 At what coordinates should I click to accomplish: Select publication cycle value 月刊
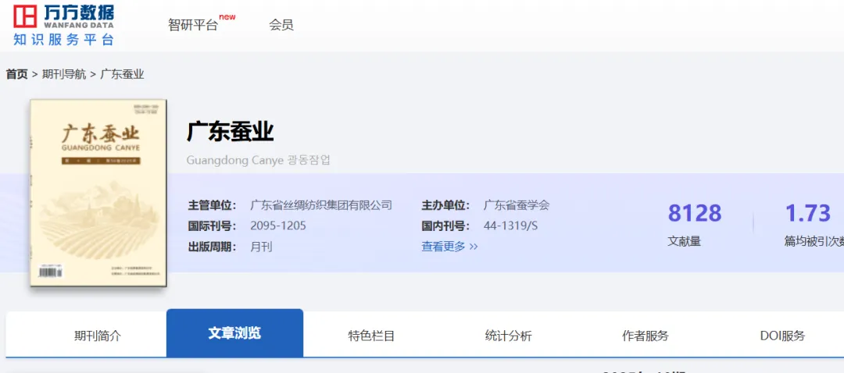pos(262,247)
